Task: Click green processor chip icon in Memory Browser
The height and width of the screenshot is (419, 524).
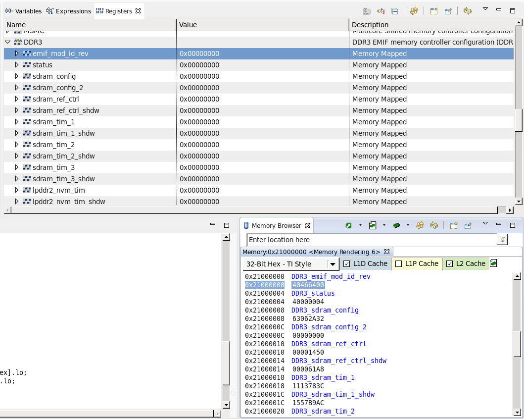Action: pos(348,225)
